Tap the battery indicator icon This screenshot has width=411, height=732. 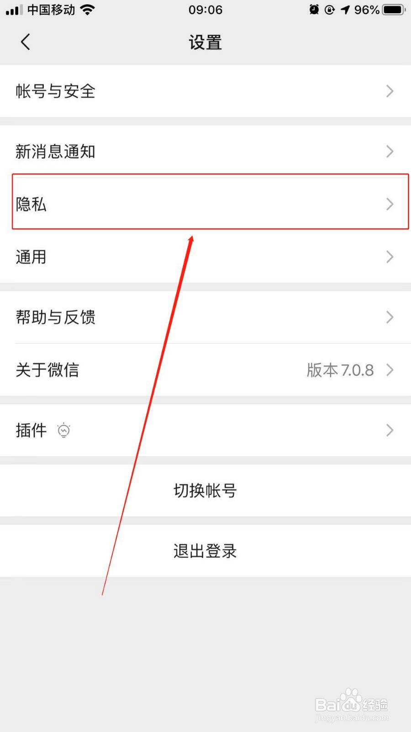[x=394, y=10]
